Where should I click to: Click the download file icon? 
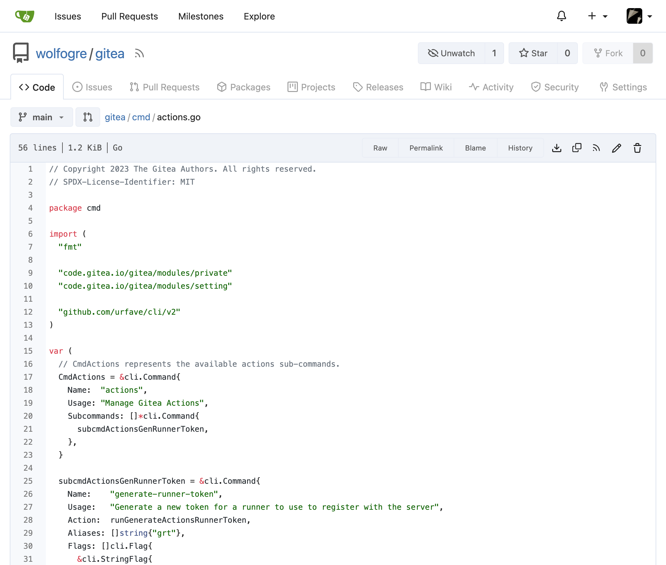(x=557, y=147)
